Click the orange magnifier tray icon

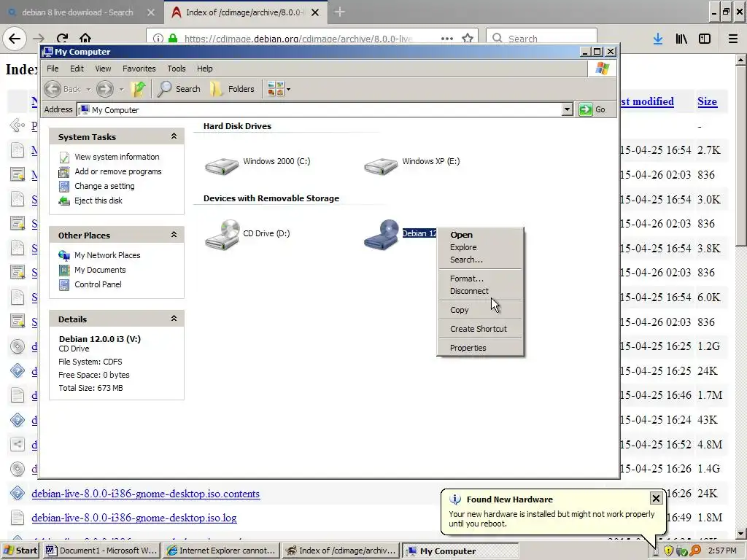click(x=695, y=551)
